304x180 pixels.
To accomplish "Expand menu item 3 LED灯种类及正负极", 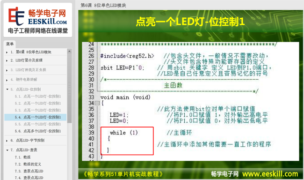I will pyautogui.click(x=7, y=70).
